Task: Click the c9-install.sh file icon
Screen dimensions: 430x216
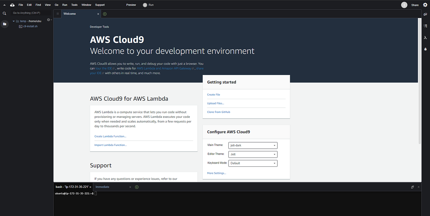Action: pyautogui.click(x=21, y=26)
